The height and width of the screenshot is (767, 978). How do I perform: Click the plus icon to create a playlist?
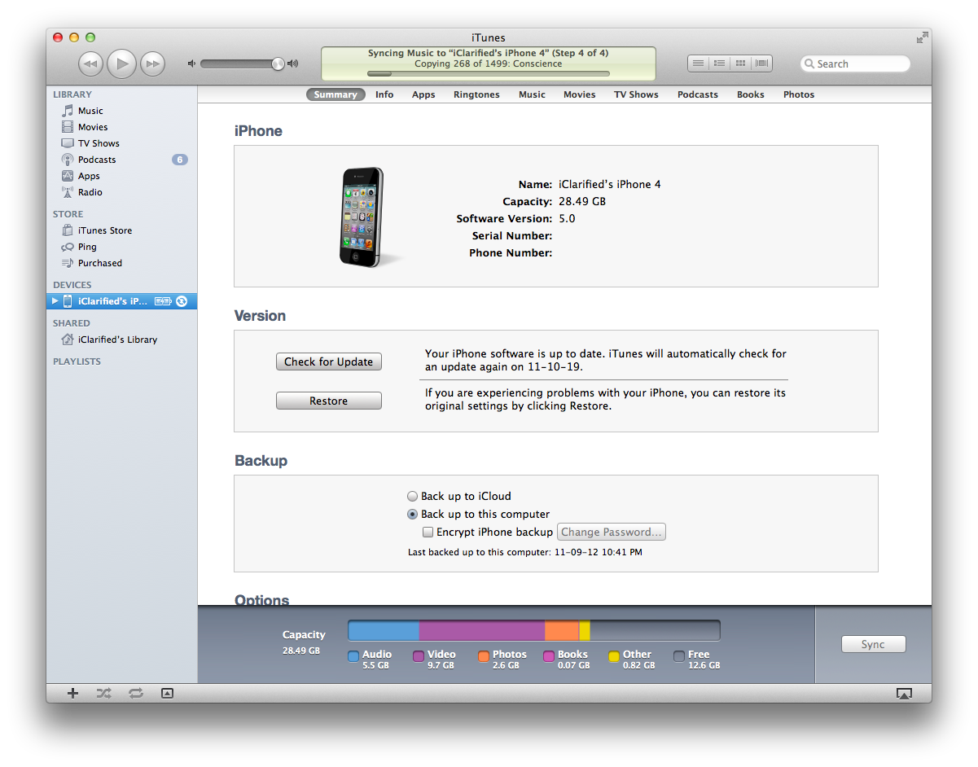72,693
